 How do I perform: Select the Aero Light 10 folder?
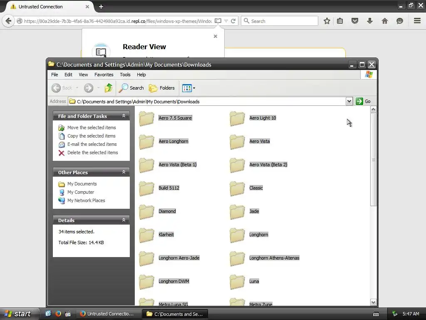coord(253,118)
